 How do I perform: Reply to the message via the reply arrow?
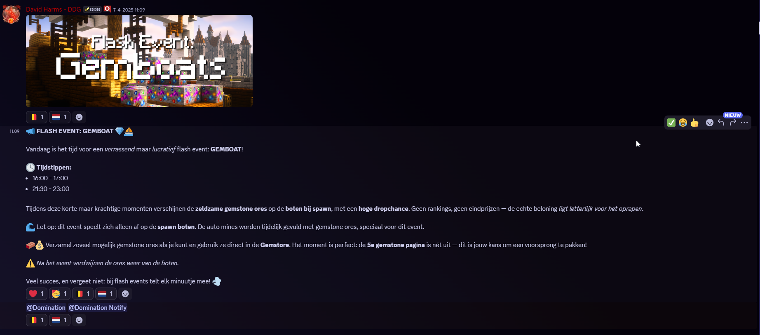[x=721, y=123]
